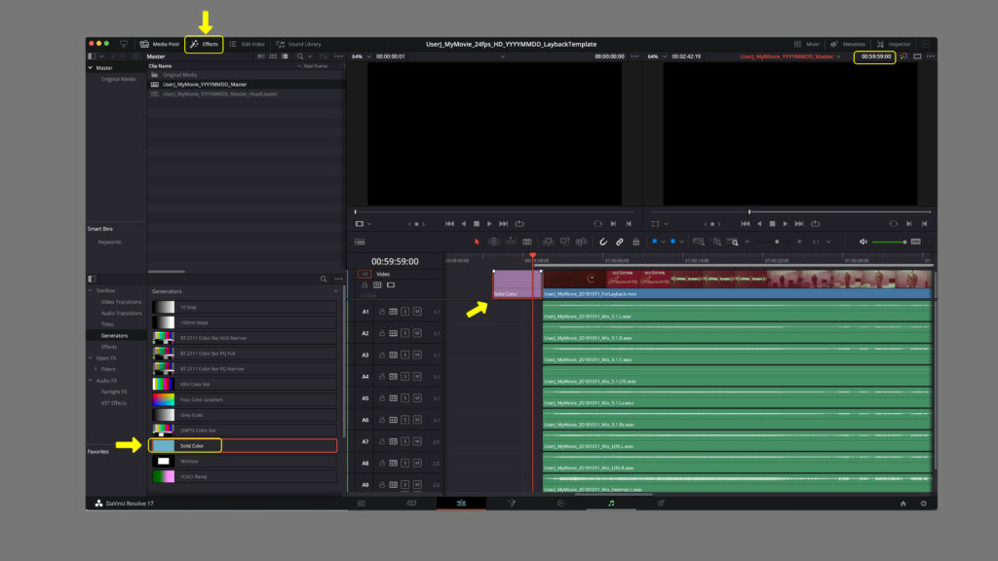
Task: Play the timeline viewer
Action: coord(786,224)
